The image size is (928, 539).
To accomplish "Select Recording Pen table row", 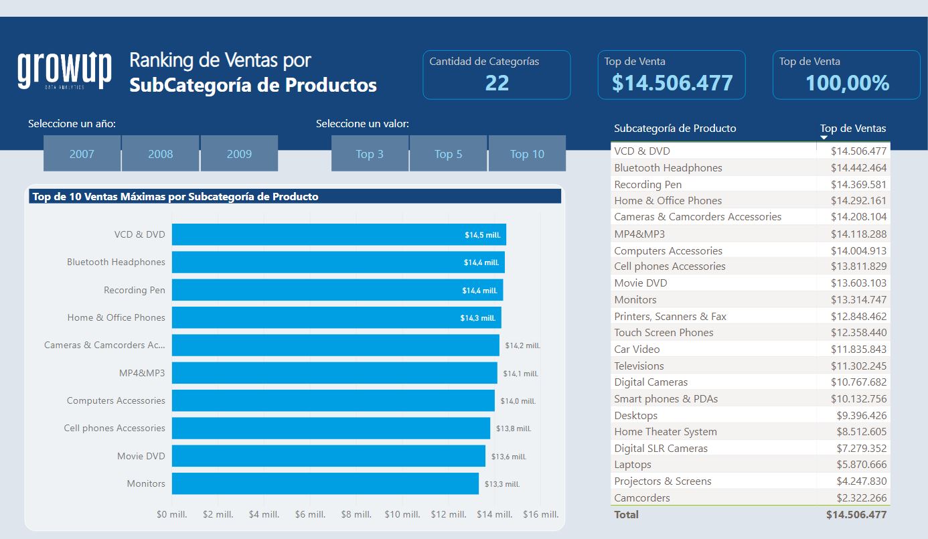I will (x=751, y=184).
